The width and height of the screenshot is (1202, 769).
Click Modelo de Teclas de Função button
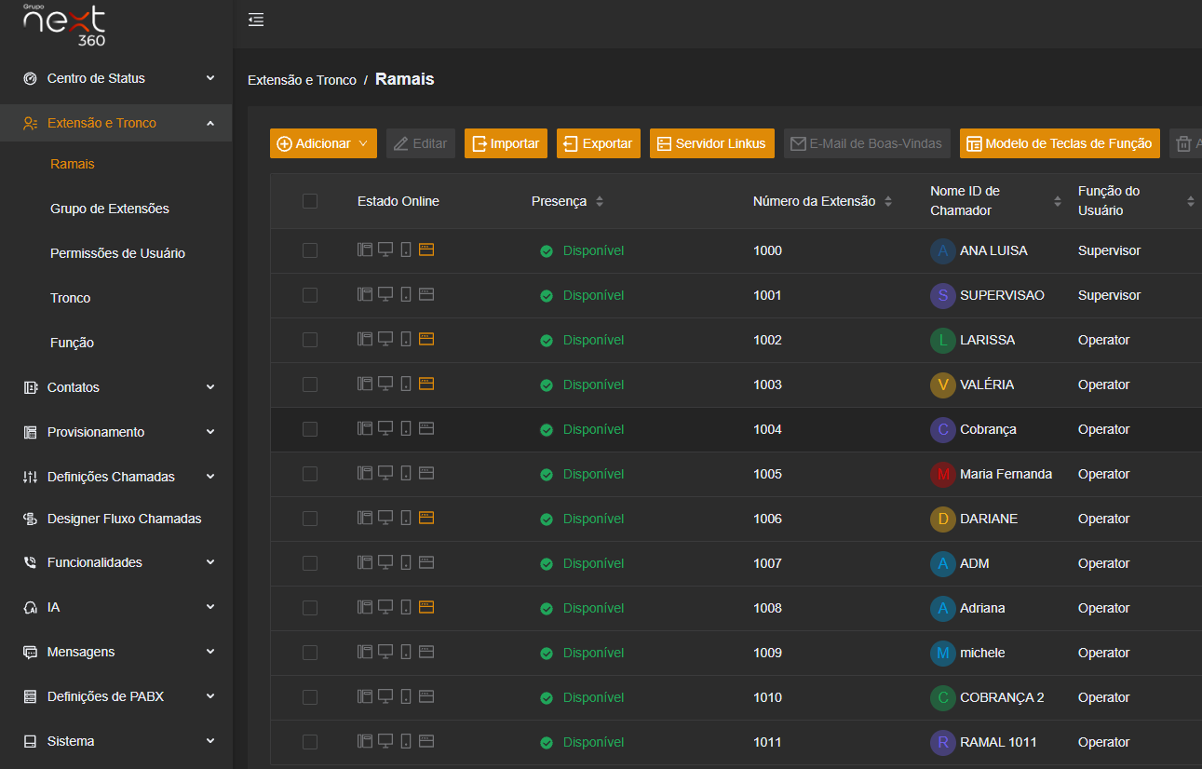pyautogui.click(x=1060, y=143)
